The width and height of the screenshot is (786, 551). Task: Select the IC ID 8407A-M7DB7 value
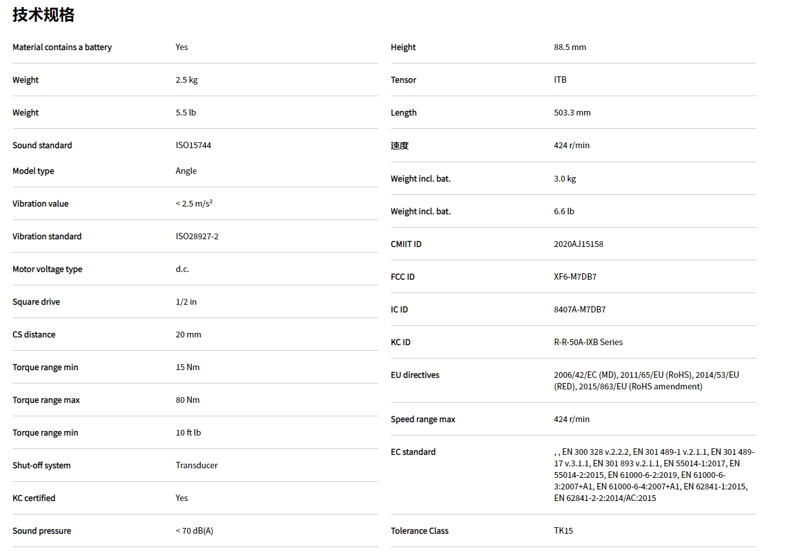pos(580,310)
